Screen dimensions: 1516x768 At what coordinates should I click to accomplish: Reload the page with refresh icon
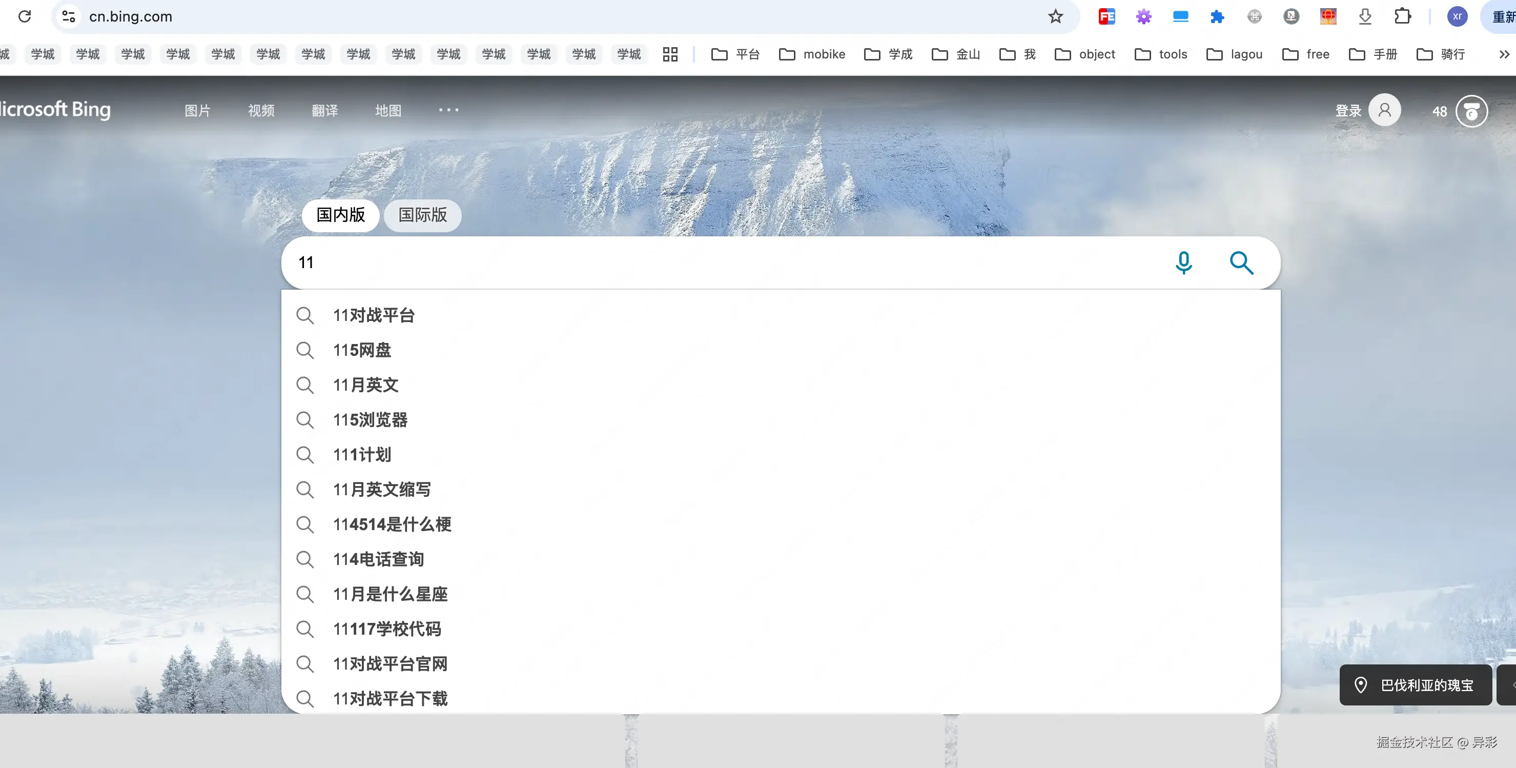[25, 16]
